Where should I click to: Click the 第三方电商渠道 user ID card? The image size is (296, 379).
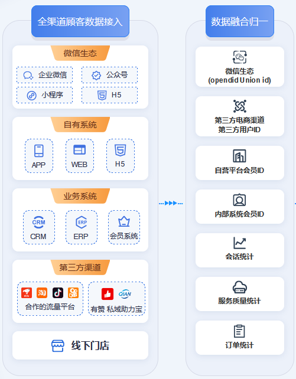tap(240, 116)
